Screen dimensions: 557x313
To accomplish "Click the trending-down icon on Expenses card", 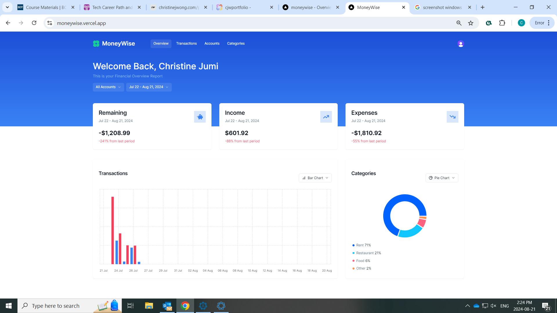I will coord(452,117).
